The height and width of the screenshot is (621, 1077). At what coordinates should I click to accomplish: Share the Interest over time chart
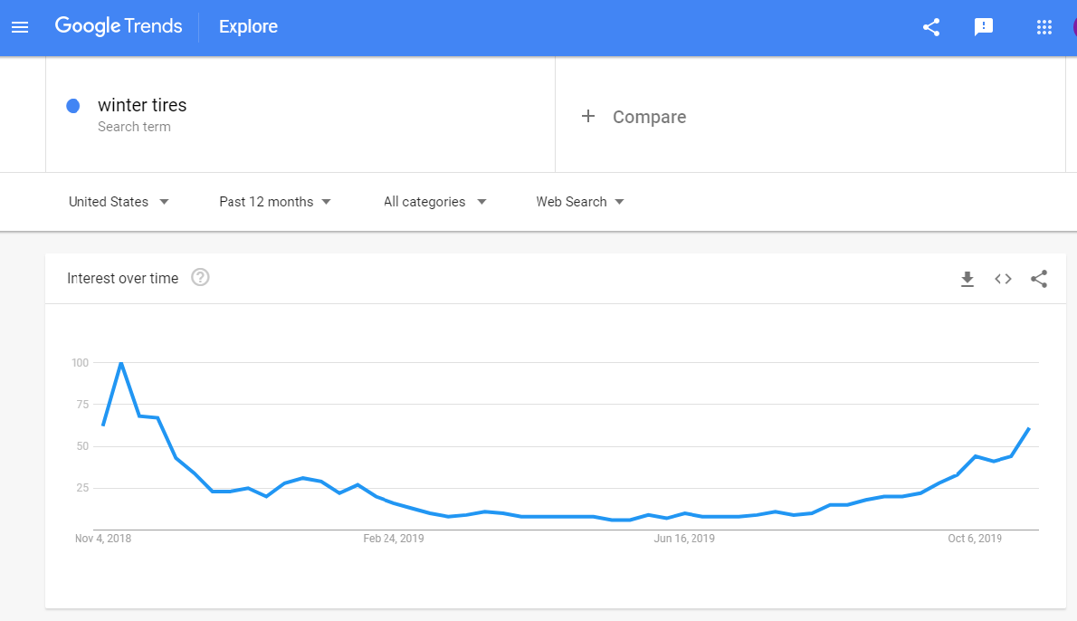pos(1039,279)
